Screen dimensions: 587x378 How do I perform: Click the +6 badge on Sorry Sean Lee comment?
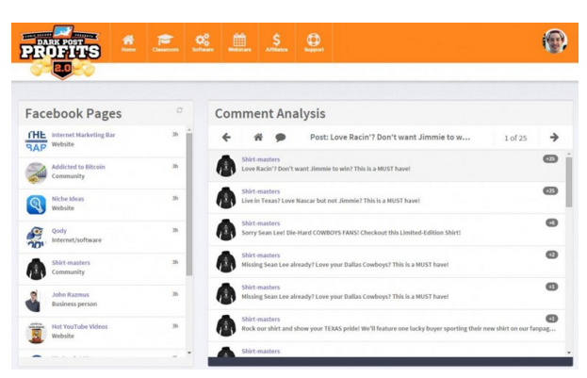tap(552, 222)
